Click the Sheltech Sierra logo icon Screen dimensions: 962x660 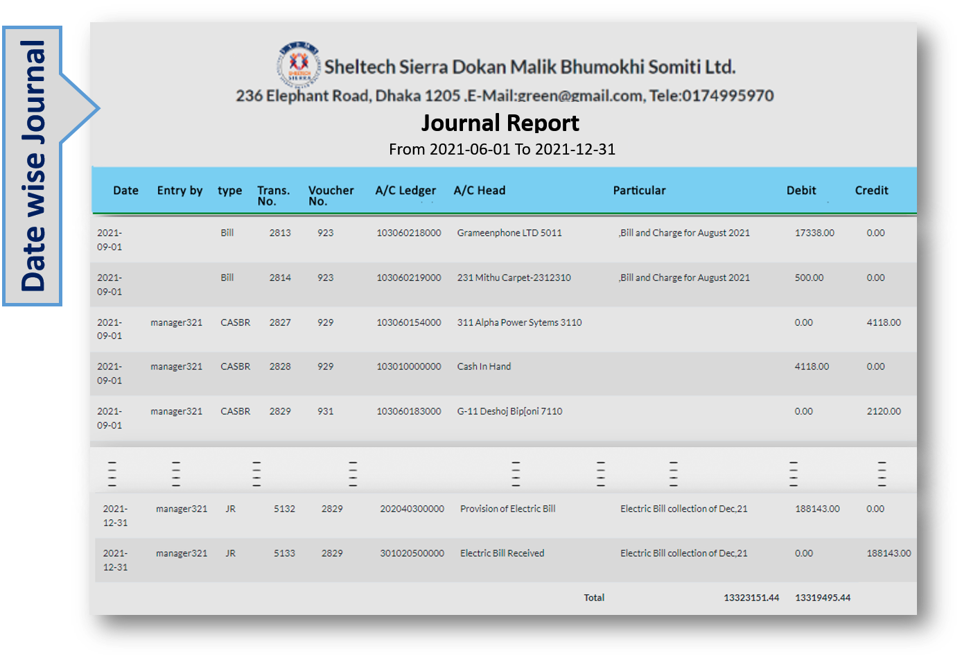click(x=299, y=64)
